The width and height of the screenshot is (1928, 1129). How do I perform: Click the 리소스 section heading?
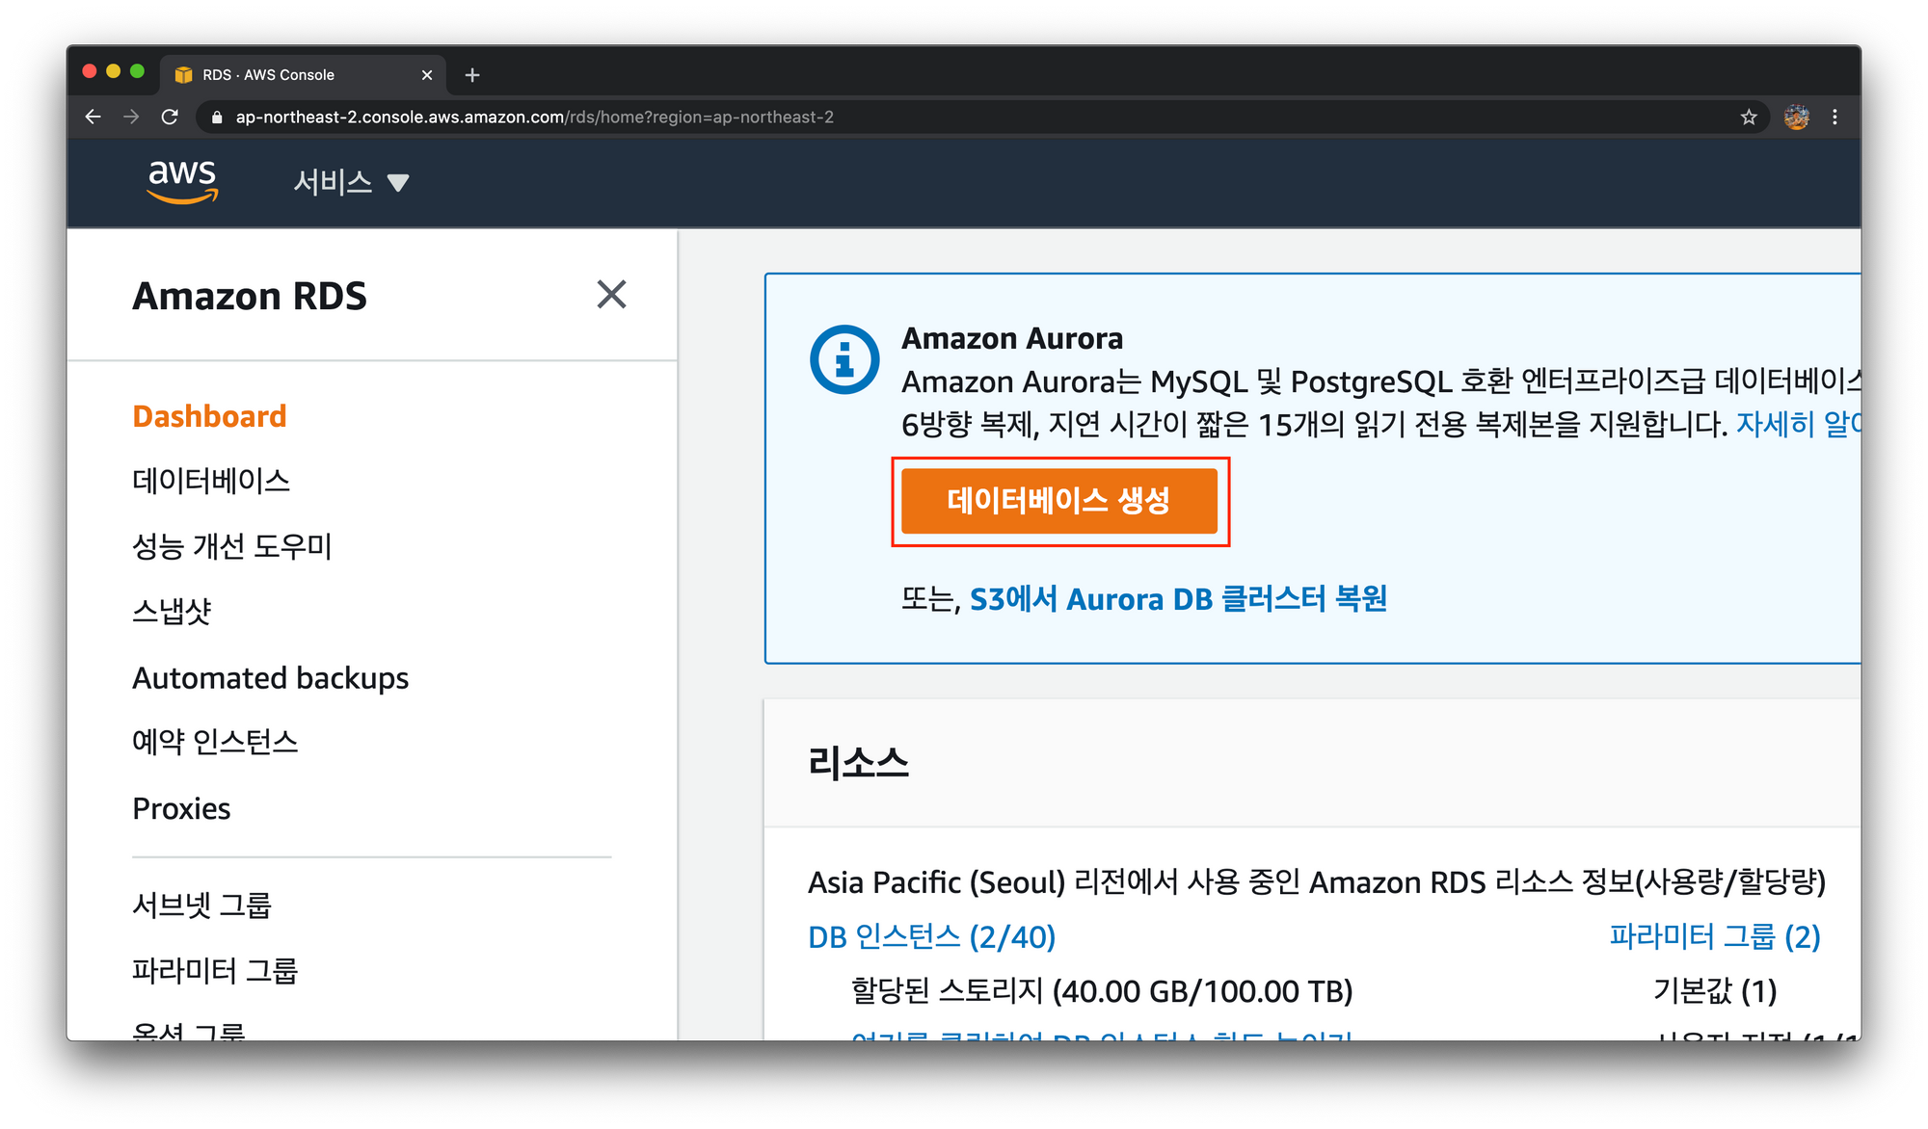859,762
